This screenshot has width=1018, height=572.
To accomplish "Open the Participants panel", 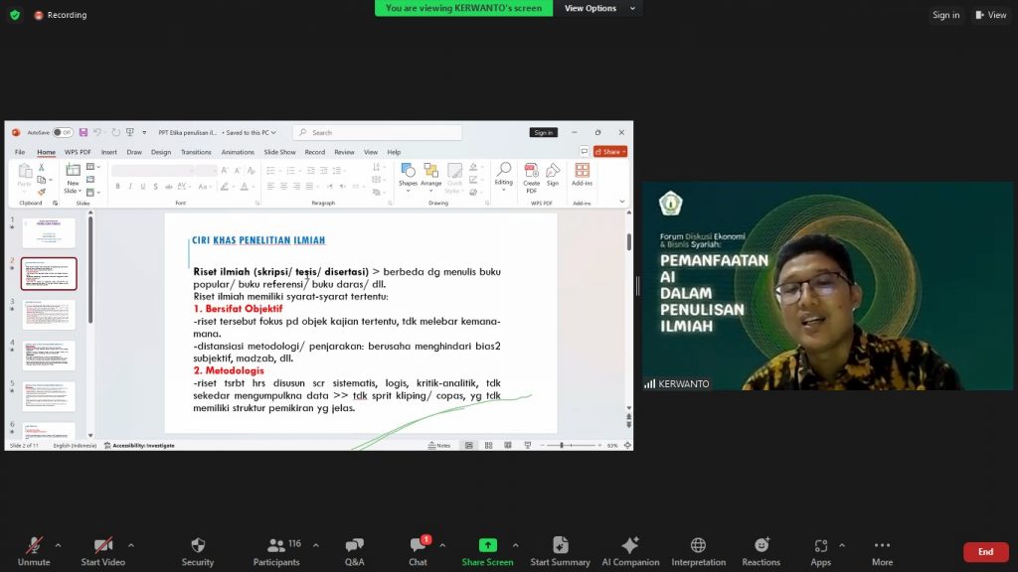I will point(276,545).
